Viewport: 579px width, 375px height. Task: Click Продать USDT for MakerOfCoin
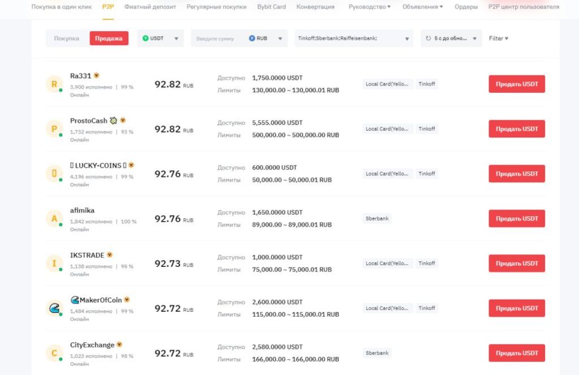[517, 308]
